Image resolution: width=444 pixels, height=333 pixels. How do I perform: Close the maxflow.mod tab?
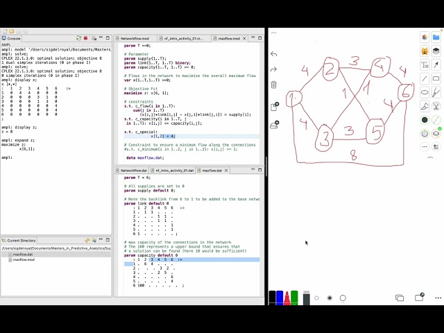tap(244, 39)
